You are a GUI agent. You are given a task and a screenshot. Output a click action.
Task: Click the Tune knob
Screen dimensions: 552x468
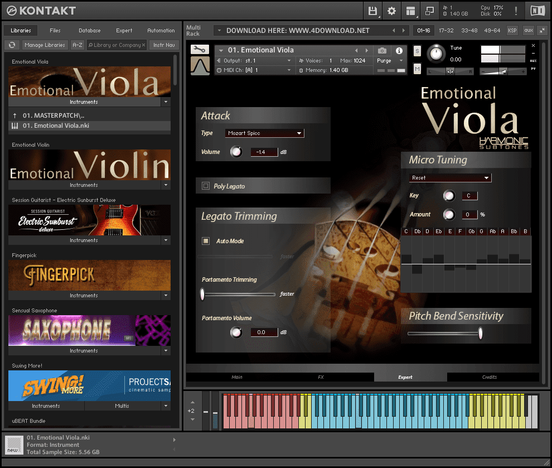tap(436, 54)
